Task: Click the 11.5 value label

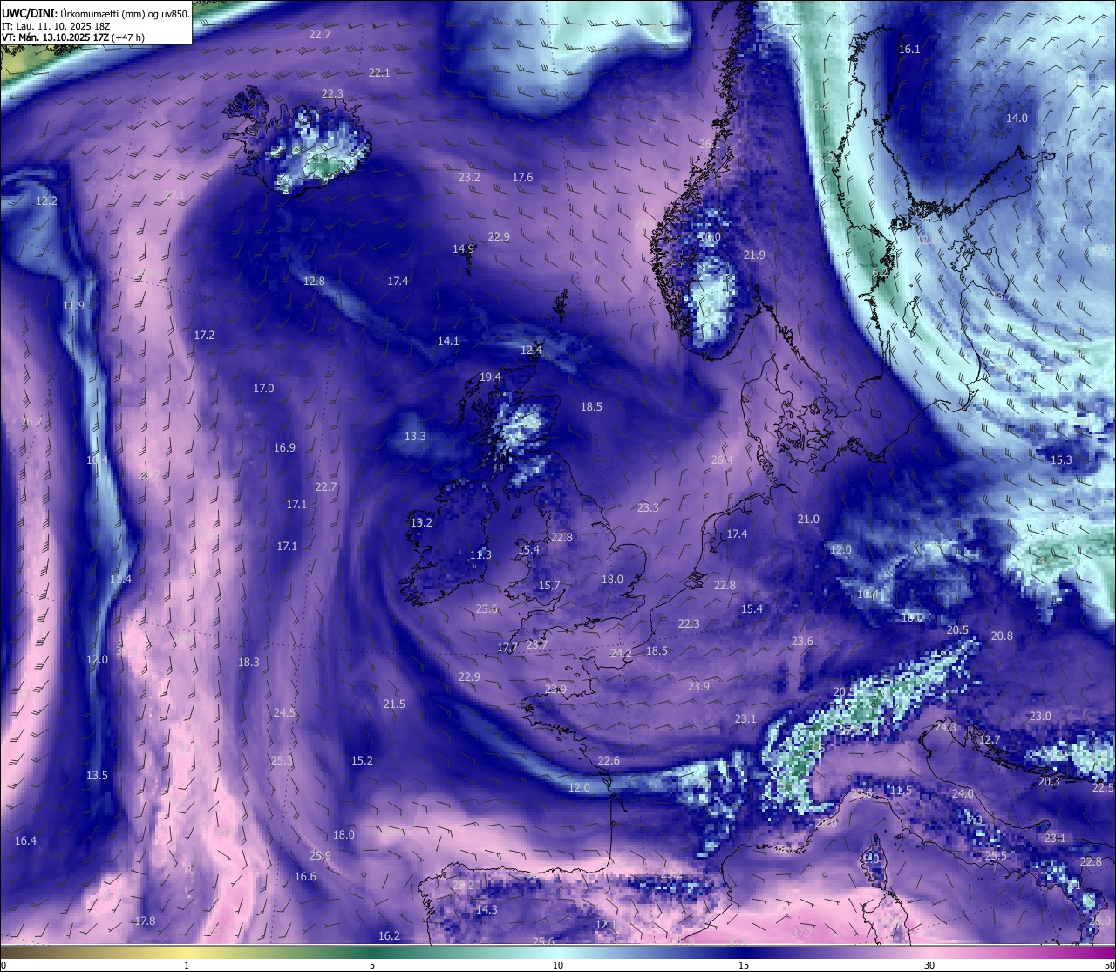Action: [x=901, y=791]
